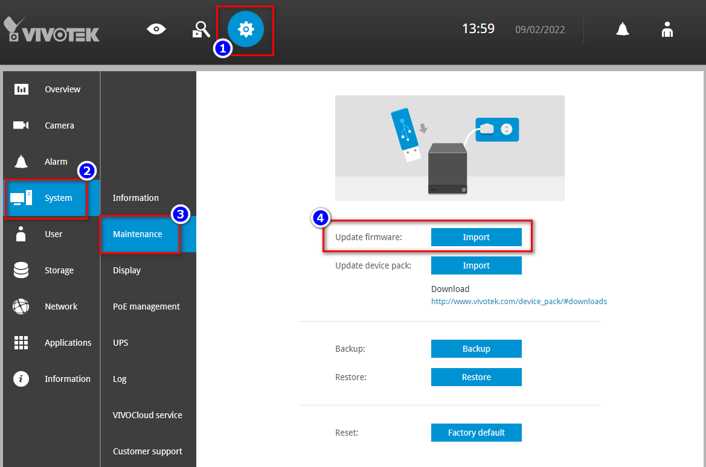Viewport: 706px width, 467px height.
Task: Open the Settings gear icon
Action: pyautogui.click(x=245, y=28)
